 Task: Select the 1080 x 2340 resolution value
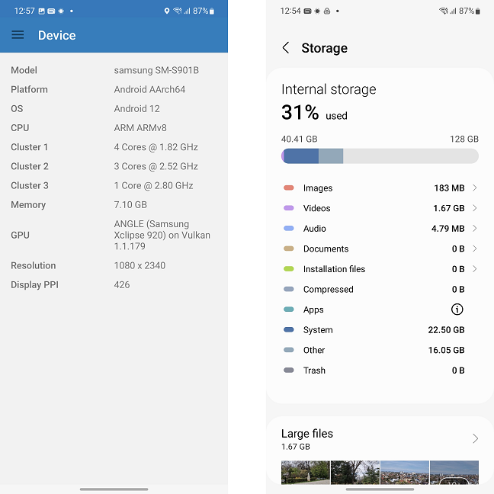point(140,265)
